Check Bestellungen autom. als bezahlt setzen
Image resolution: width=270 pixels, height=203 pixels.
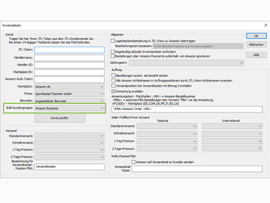point(113,75)
